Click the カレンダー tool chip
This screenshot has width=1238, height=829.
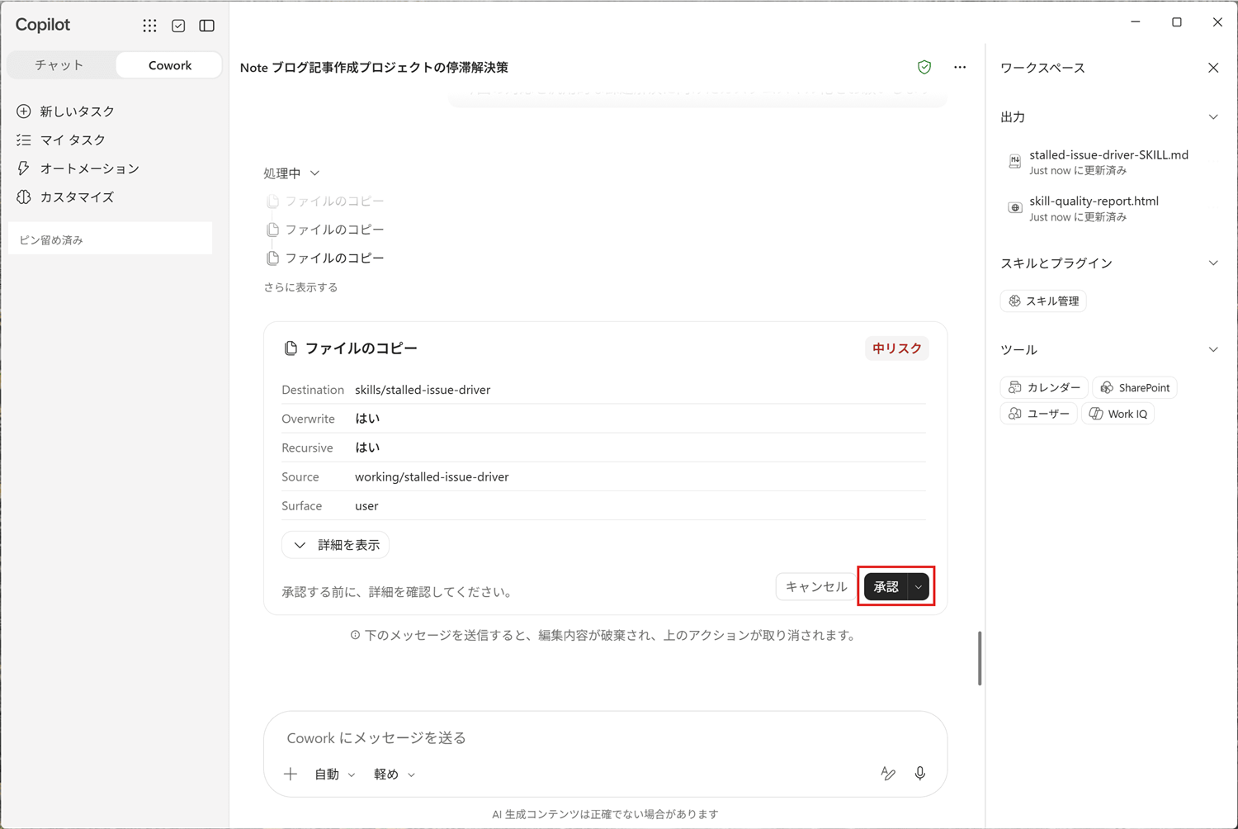coord(1044,387)
